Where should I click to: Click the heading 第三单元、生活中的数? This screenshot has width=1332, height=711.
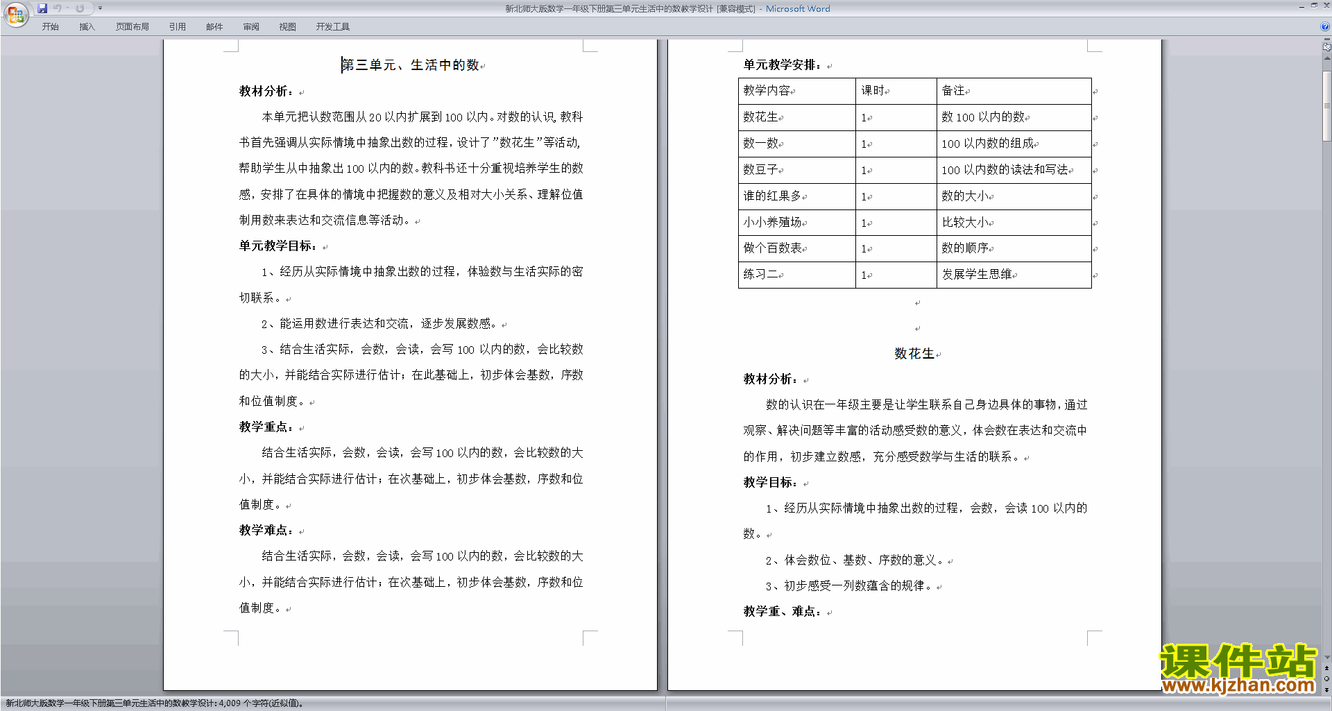pos(411,65)
